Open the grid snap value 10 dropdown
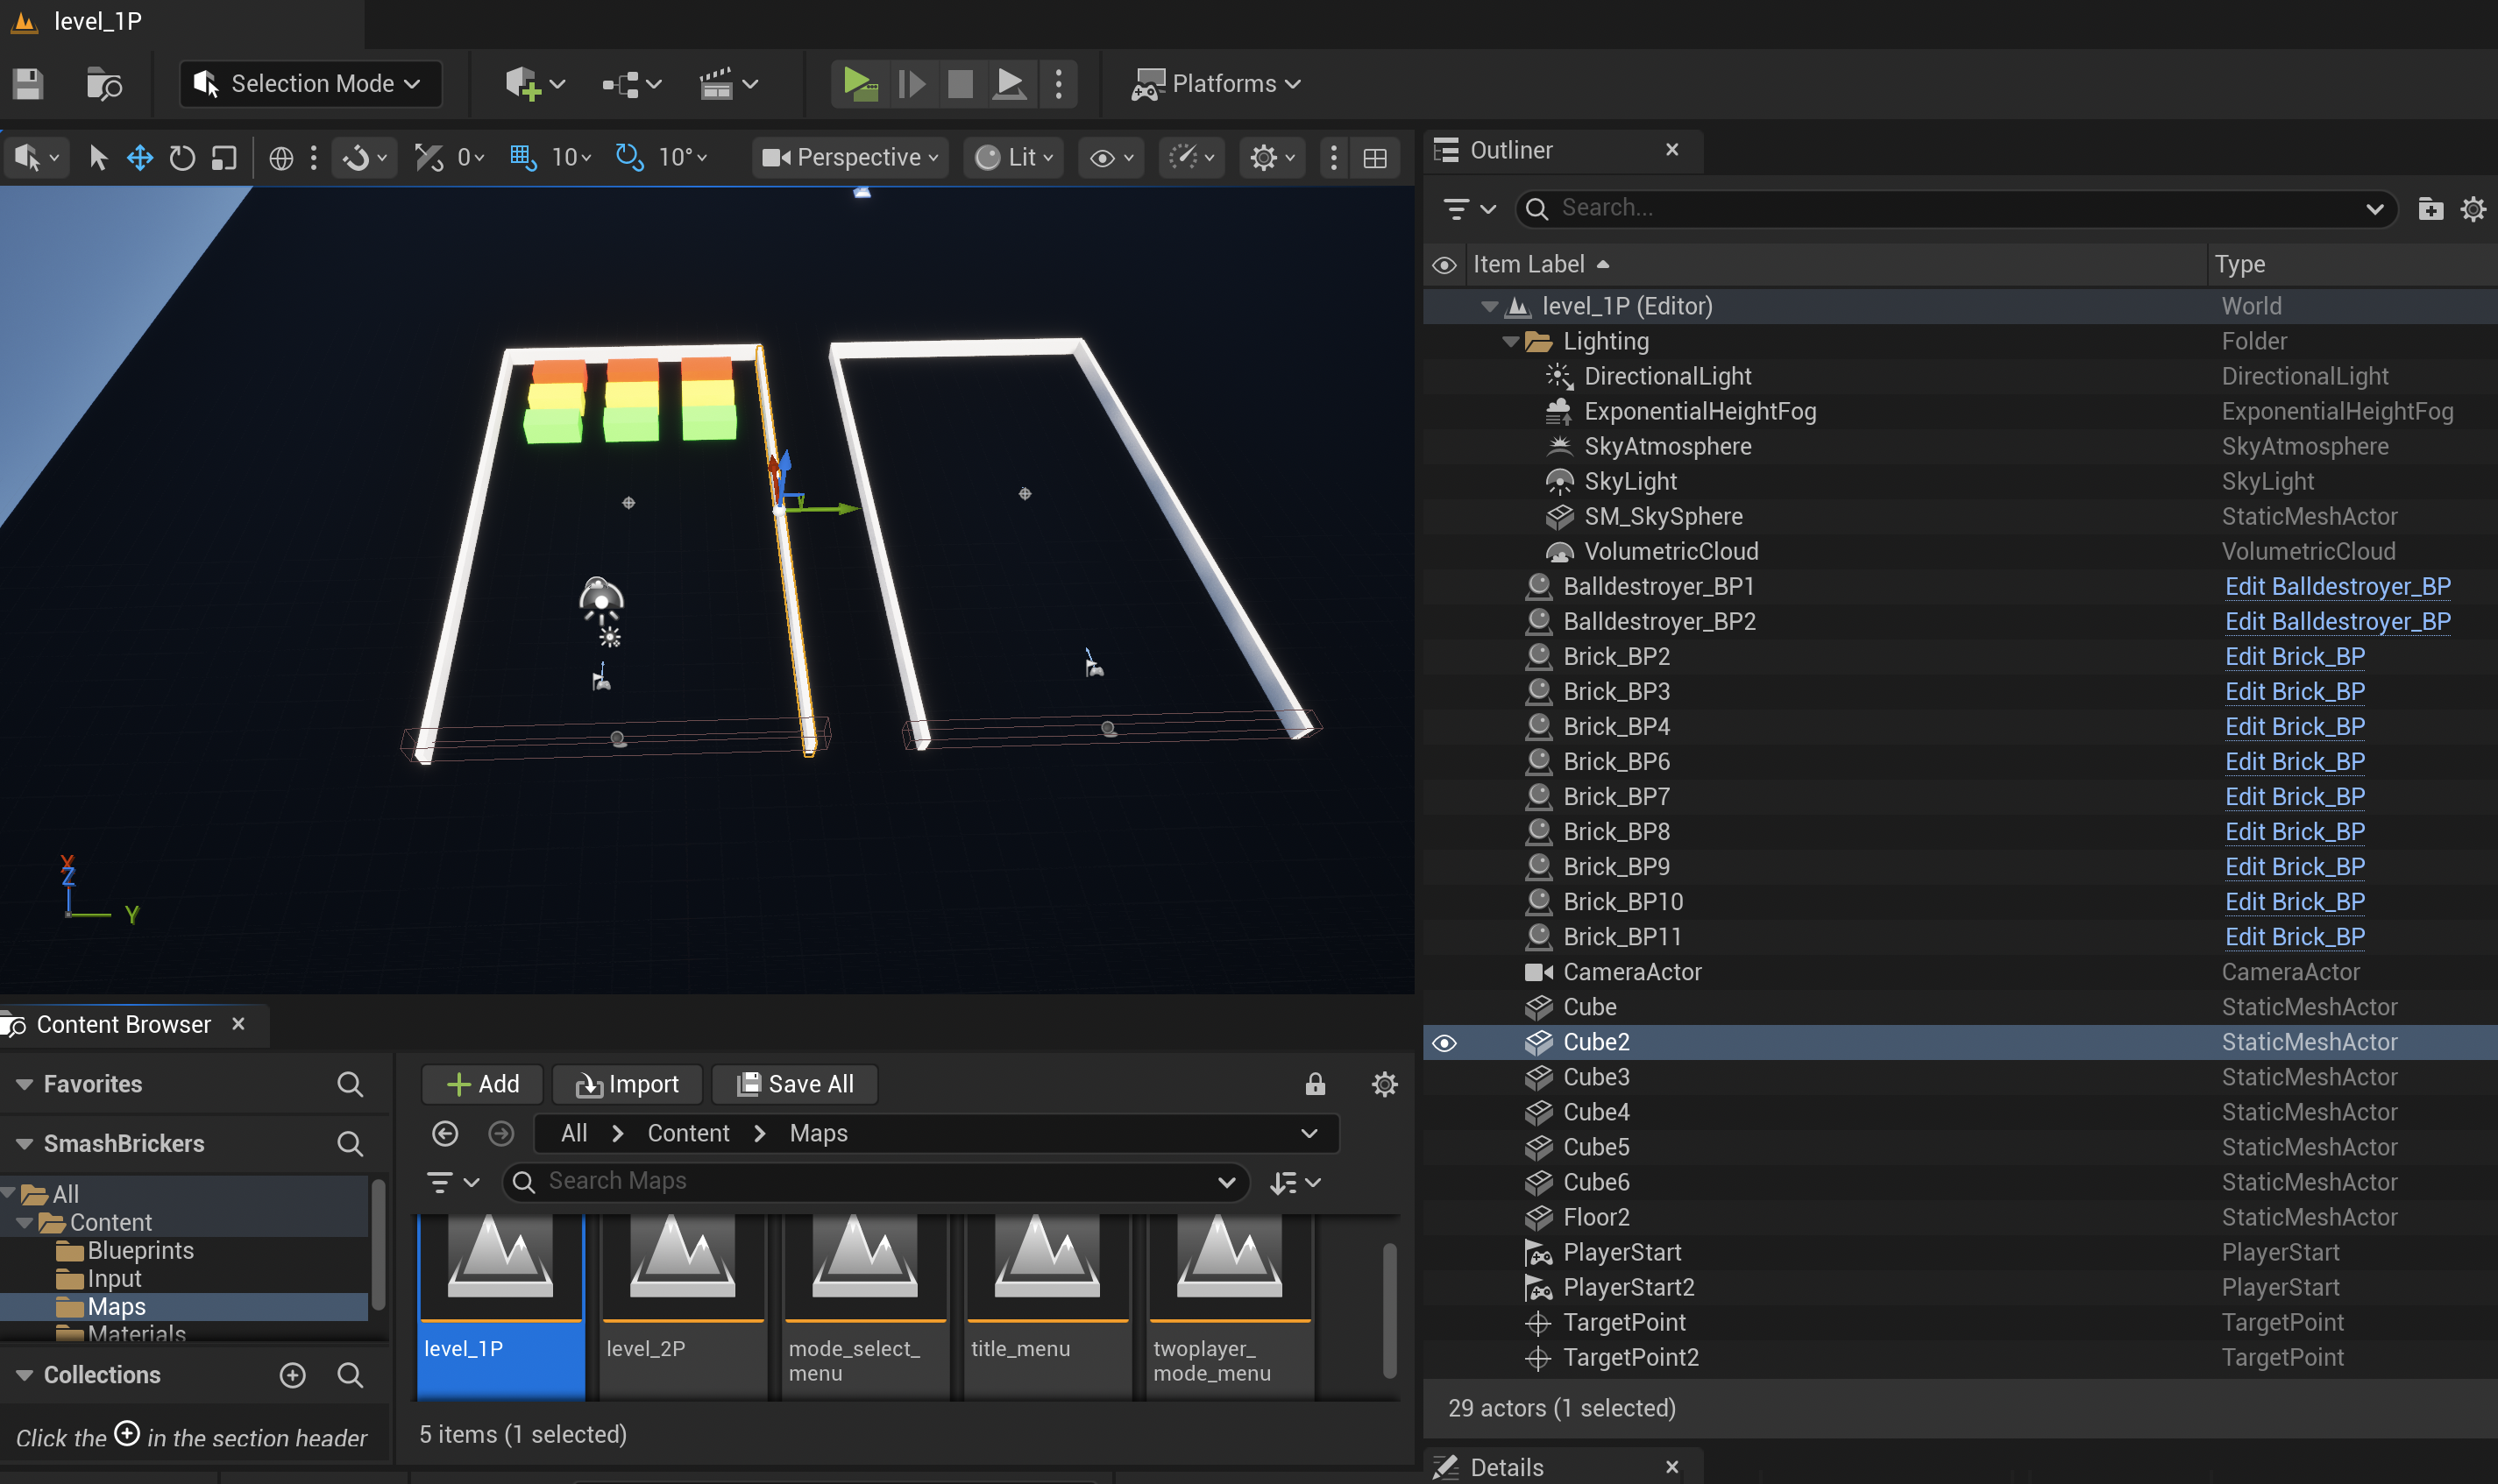2498x1484 pixels. tap(572, 157)
